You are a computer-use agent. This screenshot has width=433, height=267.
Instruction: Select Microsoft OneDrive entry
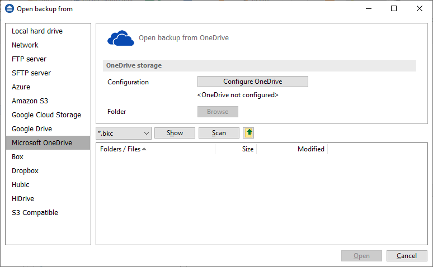tap(48, 142)
